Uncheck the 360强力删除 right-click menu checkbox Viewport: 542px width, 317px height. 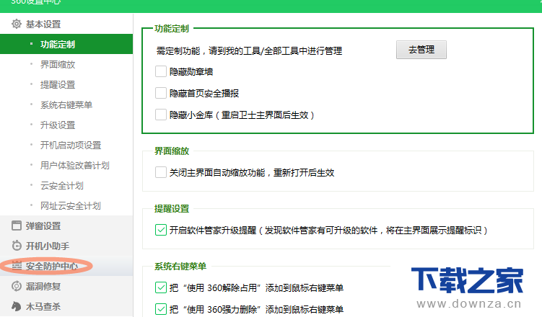(x=161, y=309)
